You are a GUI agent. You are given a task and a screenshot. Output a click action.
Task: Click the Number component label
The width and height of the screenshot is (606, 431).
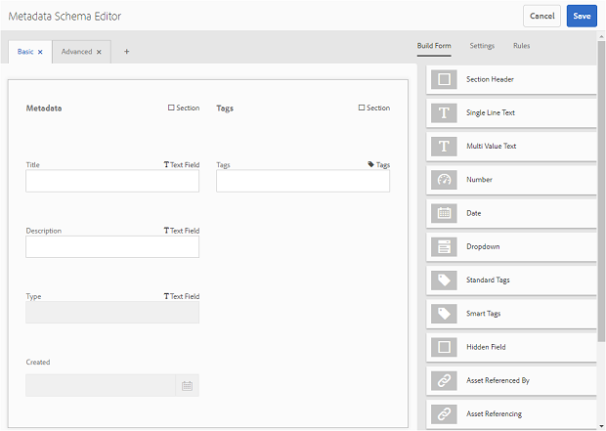click(479, 180)
